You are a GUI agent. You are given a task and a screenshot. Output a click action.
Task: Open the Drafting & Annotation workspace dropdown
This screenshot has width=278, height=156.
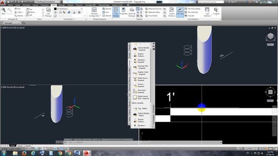[47, 2]
